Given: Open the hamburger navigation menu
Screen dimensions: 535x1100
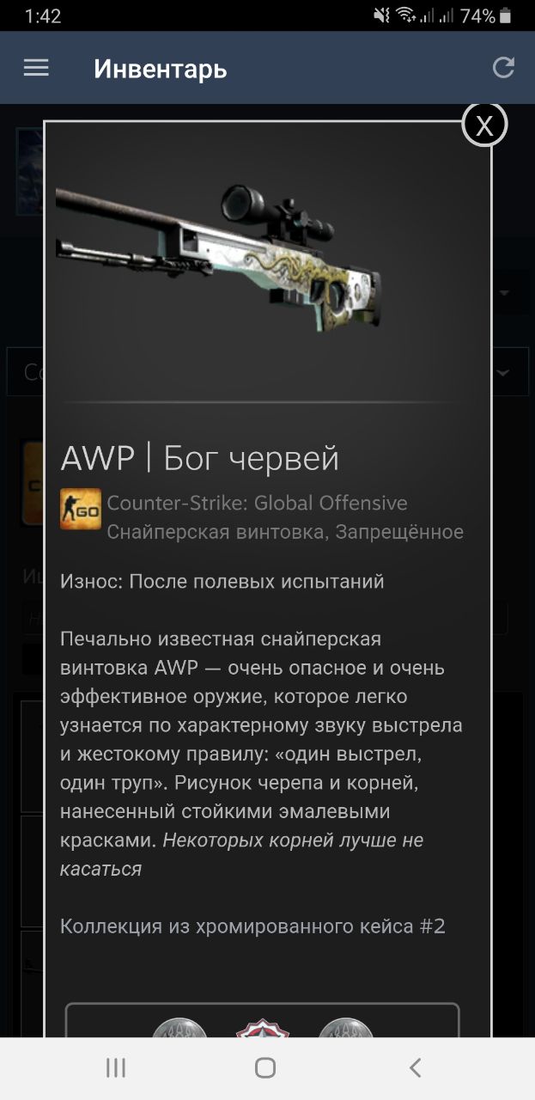Looking at the screenshot, I should 36,68.
